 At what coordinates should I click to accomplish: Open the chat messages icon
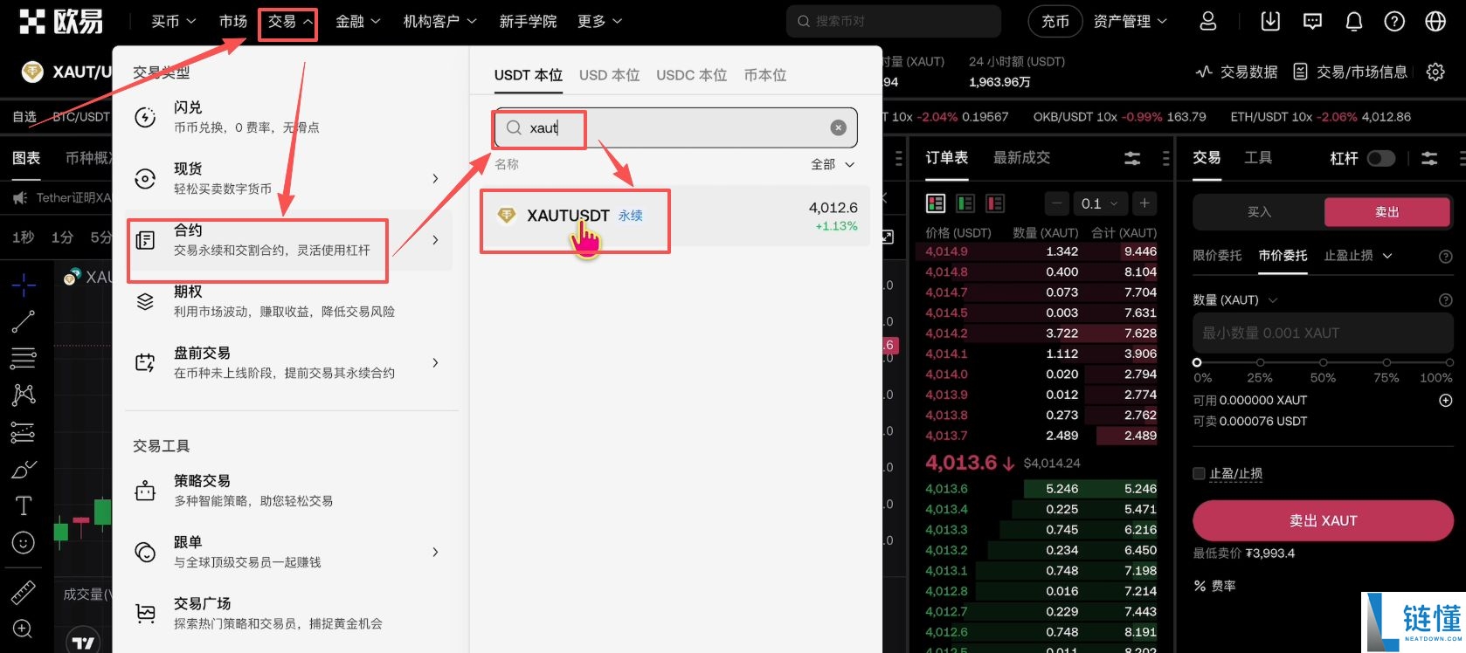pyautogui.click(x=1312, y=21)
